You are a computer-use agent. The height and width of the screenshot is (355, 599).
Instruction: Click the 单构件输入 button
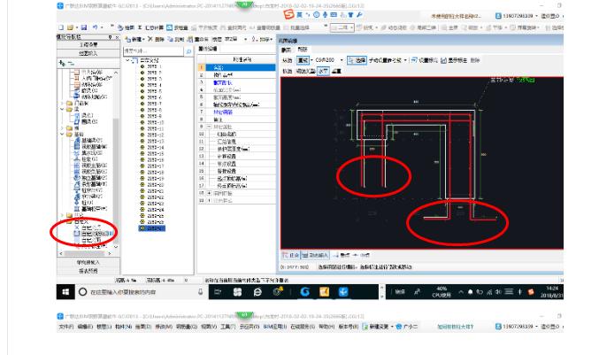coord(88,262)
